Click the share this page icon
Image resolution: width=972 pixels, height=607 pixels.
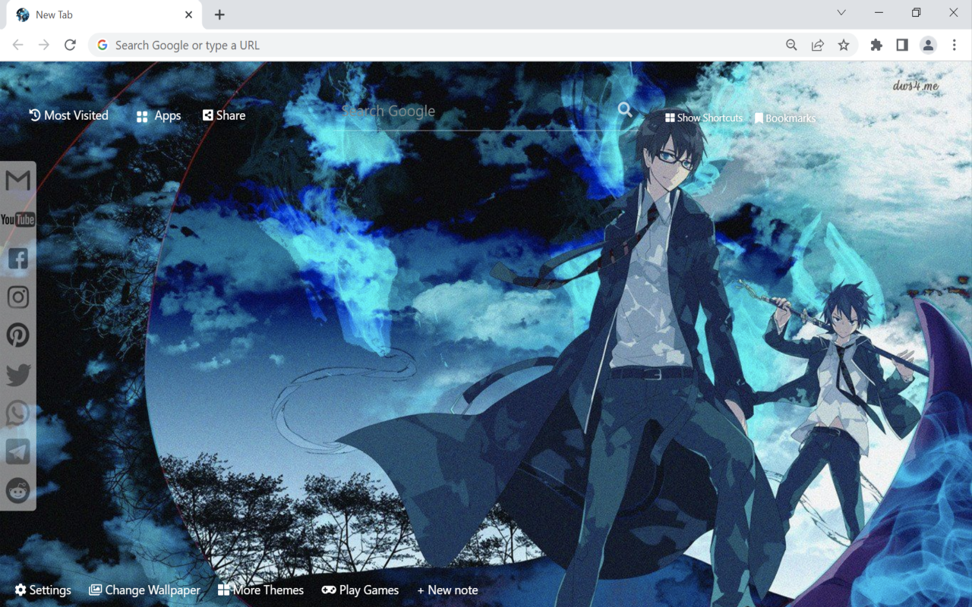(817, 45)
